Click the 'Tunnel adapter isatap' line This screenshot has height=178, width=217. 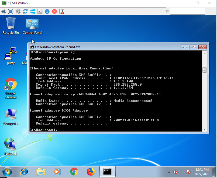tap(95, 94)
